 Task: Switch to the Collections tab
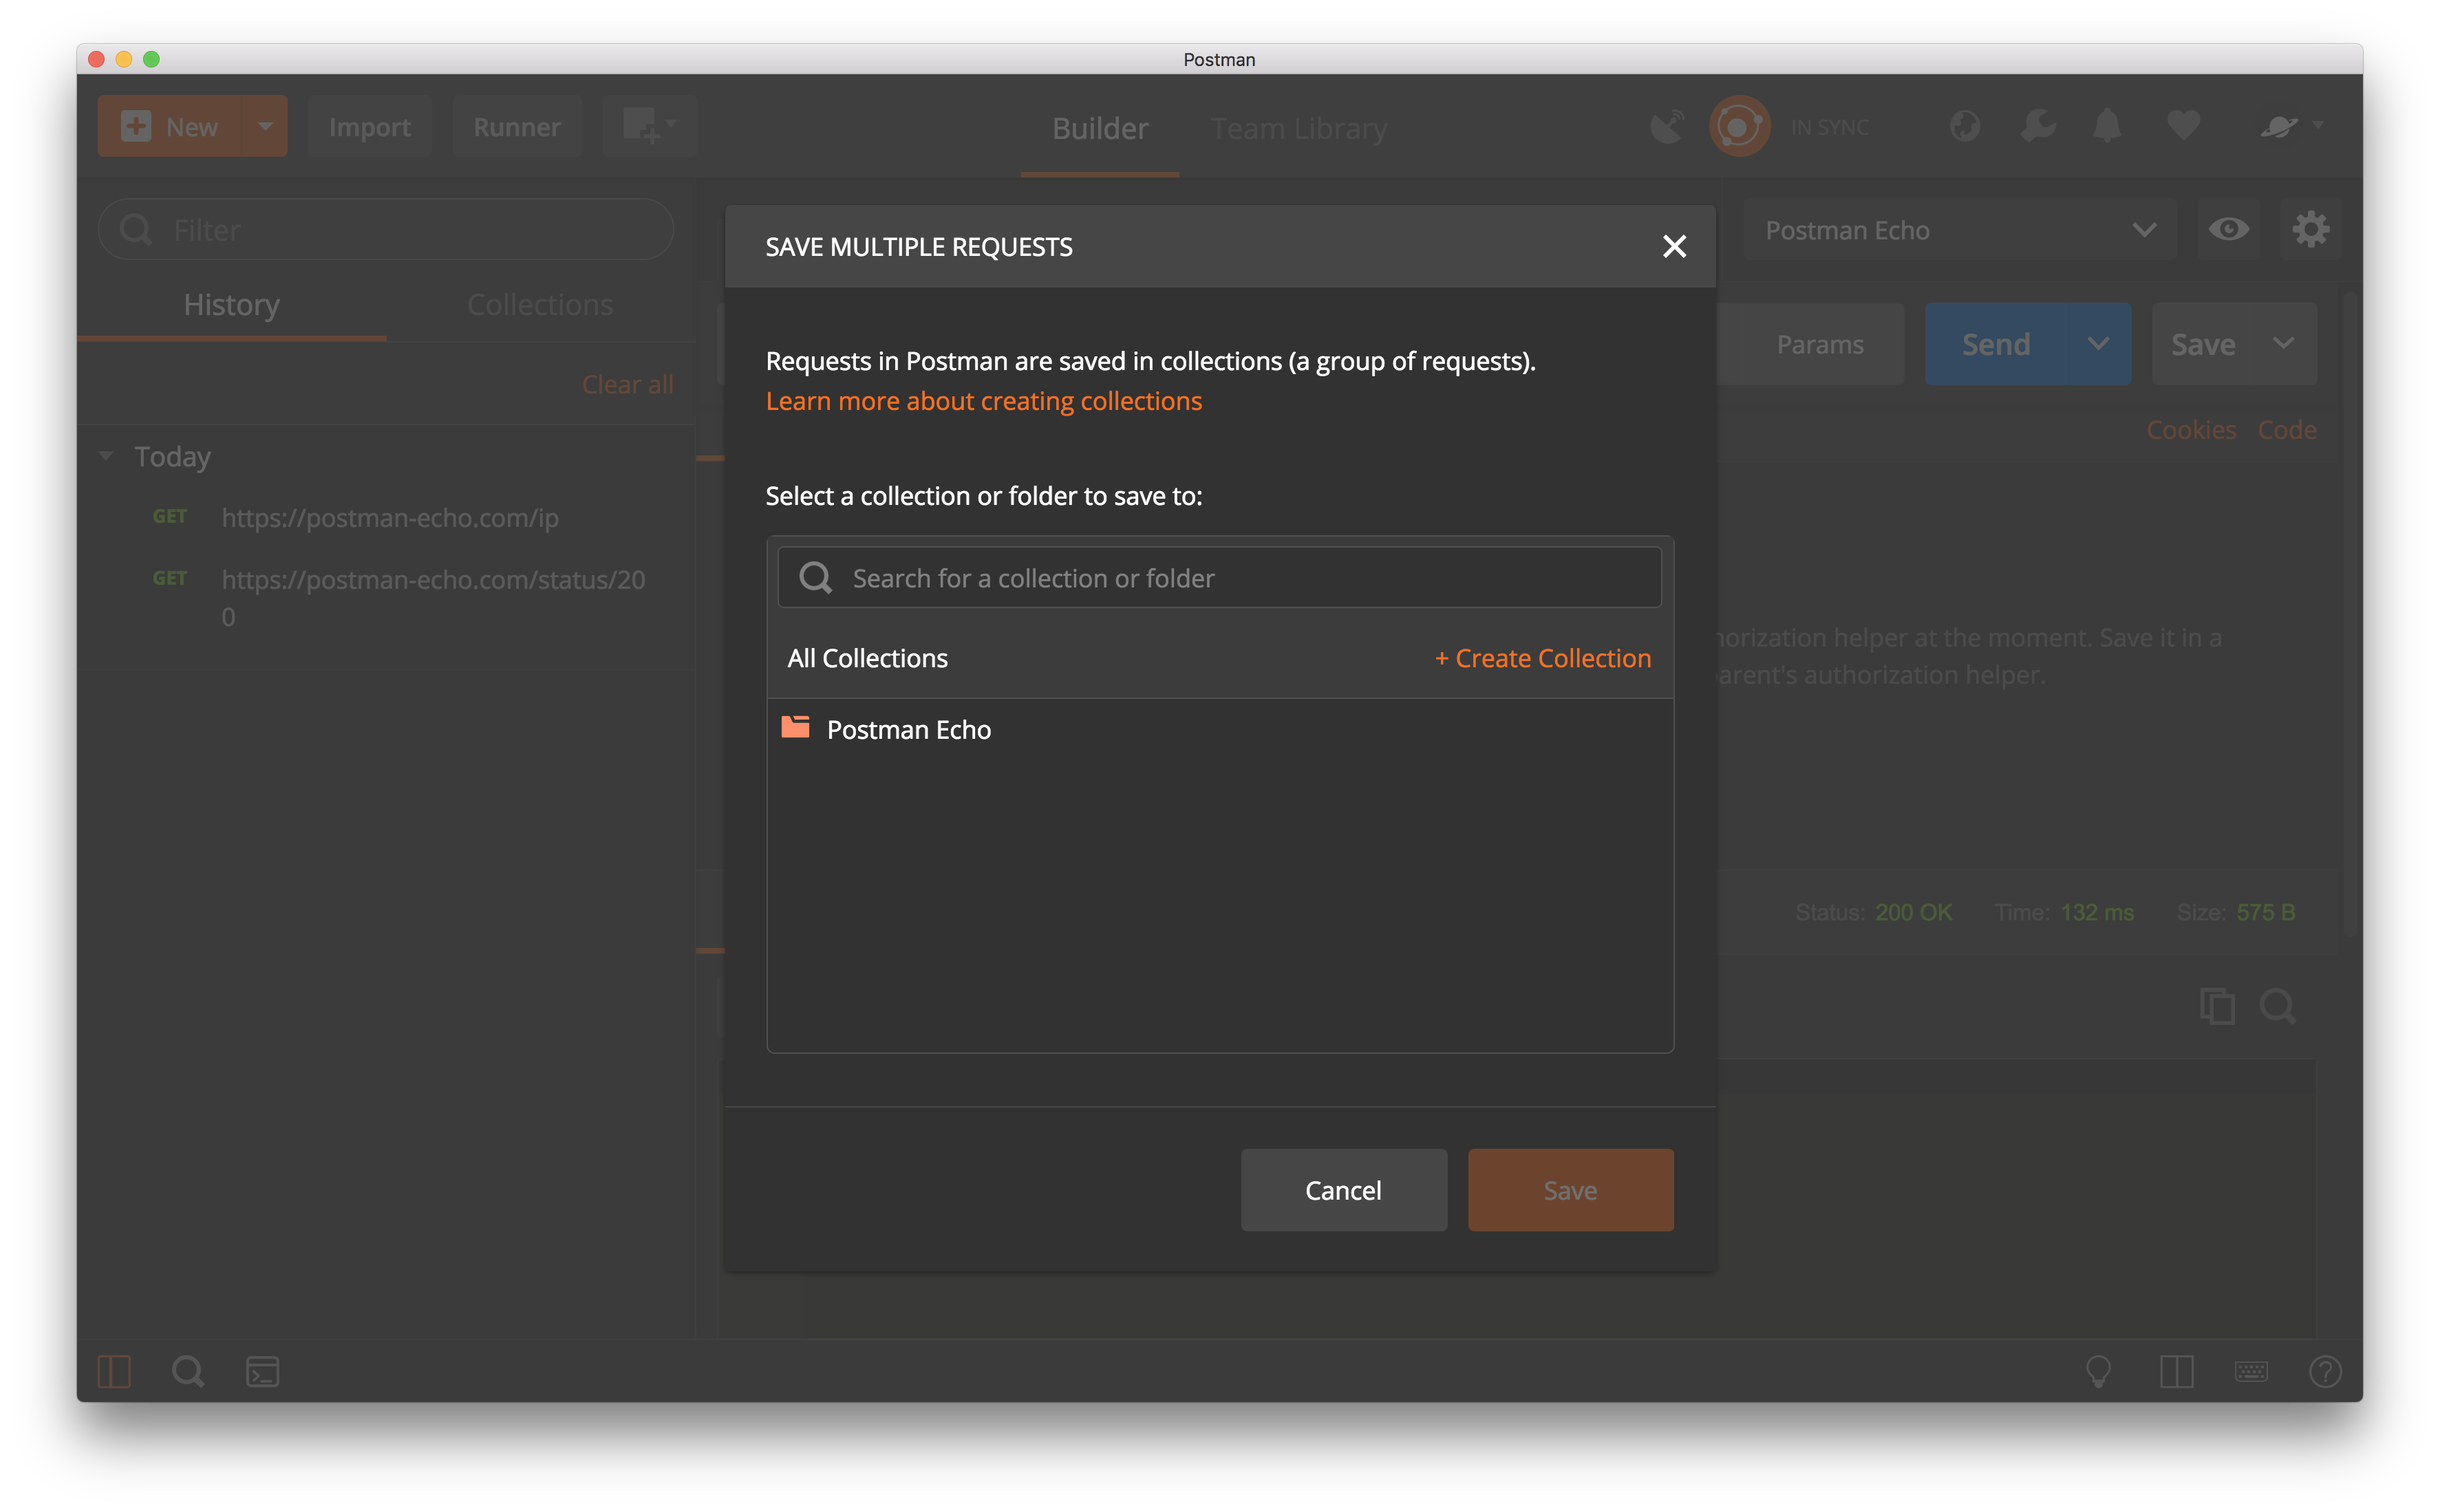(540, 305)
